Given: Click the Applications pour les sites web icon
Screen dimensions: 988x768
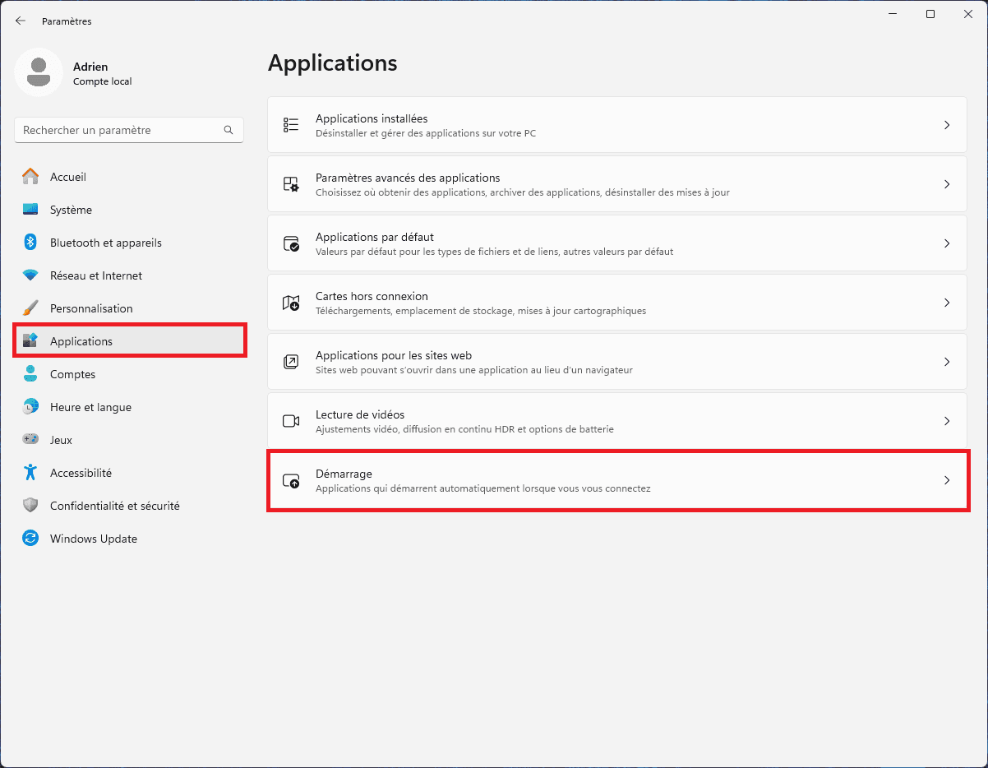Looking at the screenshot, I should coord(291,362).
